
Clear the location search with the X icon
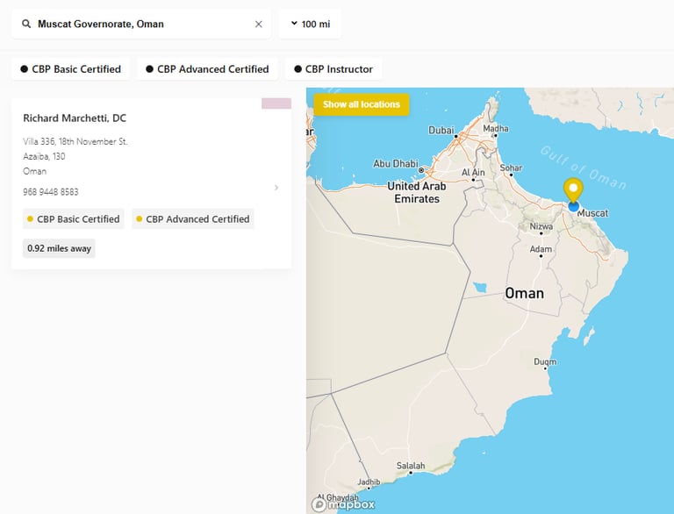tap(259, 25)
